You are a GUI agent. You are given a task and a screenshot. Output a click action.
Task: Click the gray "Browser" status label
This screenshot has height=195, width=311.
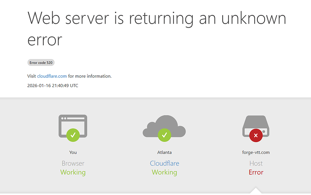click(73, 163)
